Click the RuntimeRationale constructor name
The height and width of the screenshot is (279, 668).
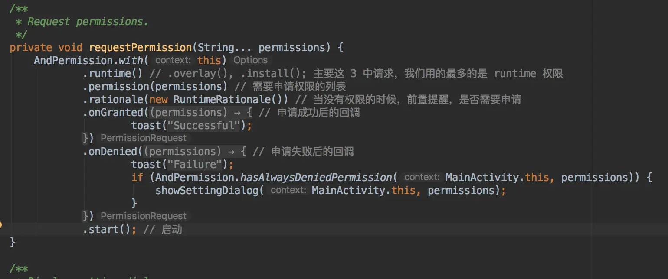pos(222,100)
